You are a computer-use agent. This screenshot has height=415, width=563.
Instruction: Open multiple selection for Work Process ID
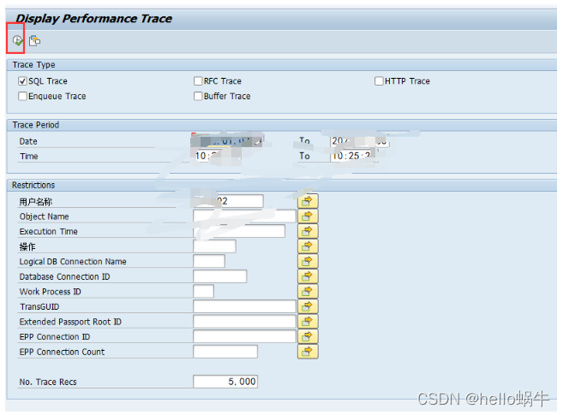click(308, 292)
